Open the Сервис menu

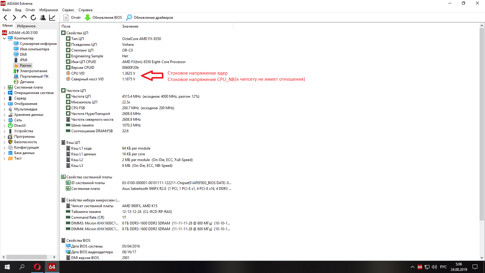(68, 10)
